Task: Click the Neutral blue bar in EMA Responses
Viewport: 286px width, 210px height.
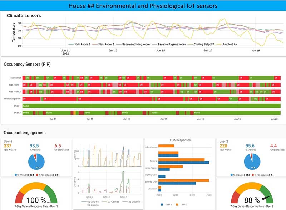Action: tap(183, 162)
